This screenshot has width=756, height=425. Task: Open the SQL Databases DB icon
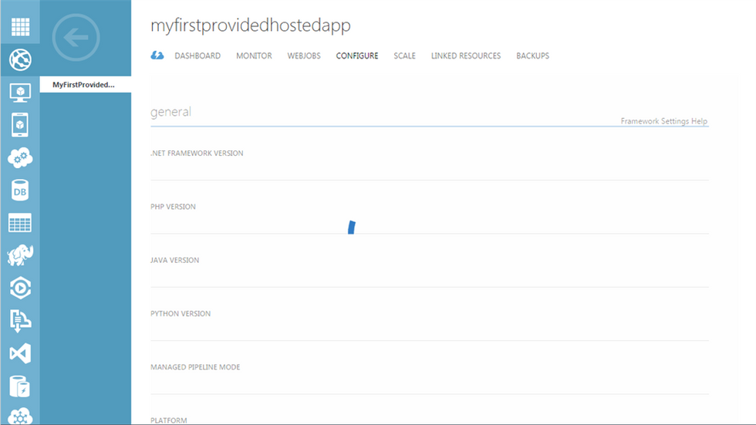(x=20, y=191)
